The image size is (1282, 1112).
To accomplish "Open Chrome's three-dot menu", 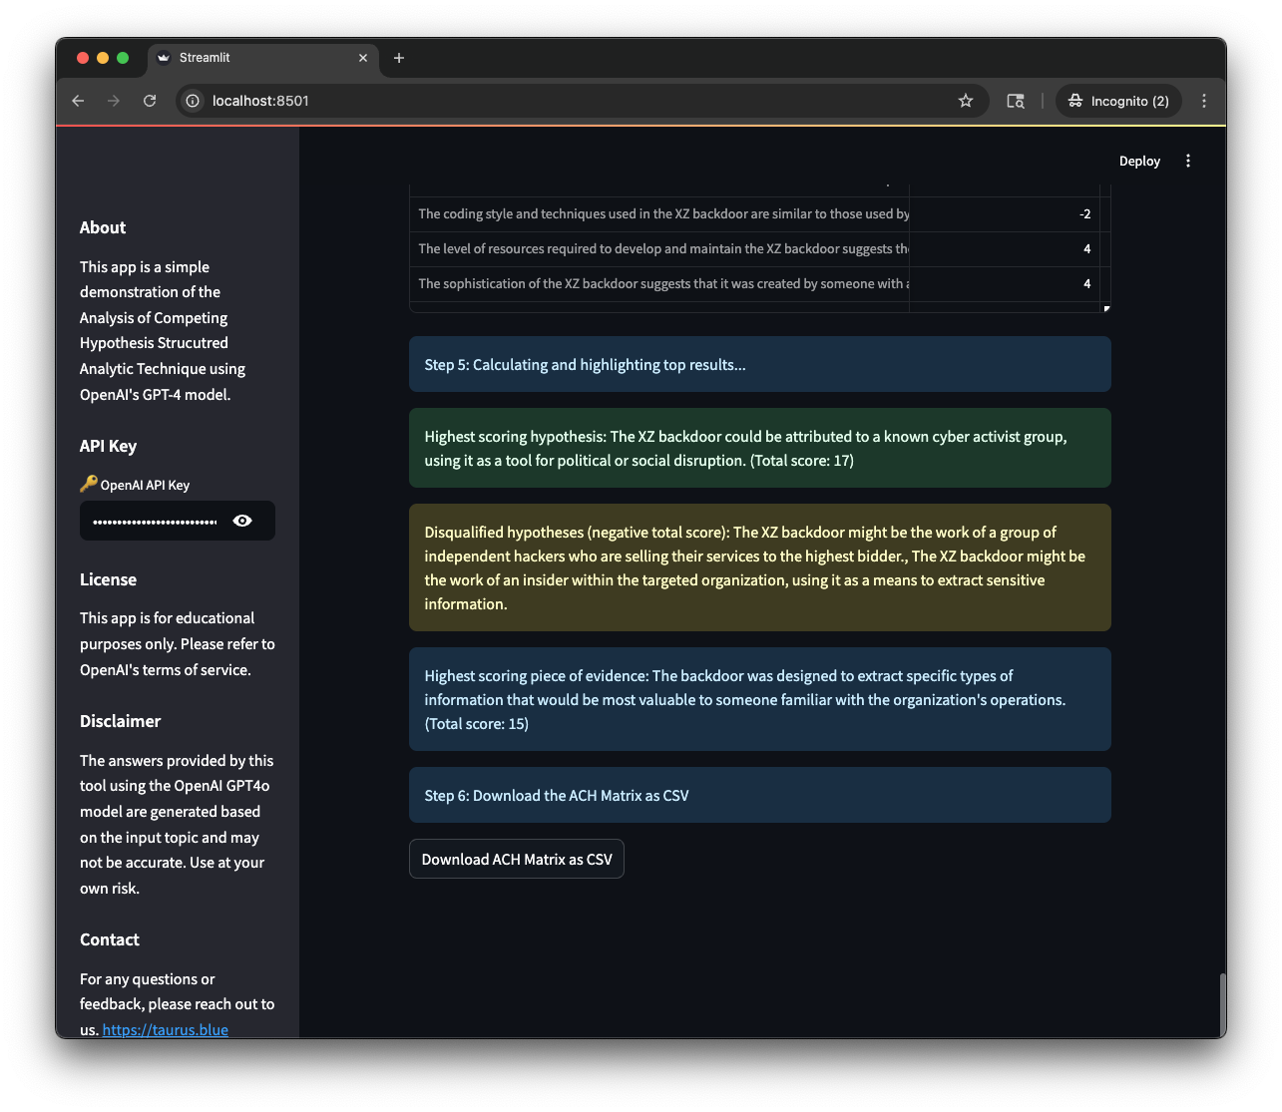I will tap(1204, 101).
